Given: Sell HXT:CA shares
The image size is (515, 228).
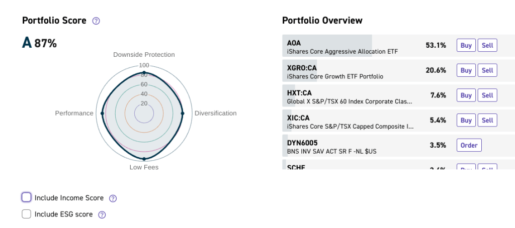Looking at the screenshot, I should 487,95.
